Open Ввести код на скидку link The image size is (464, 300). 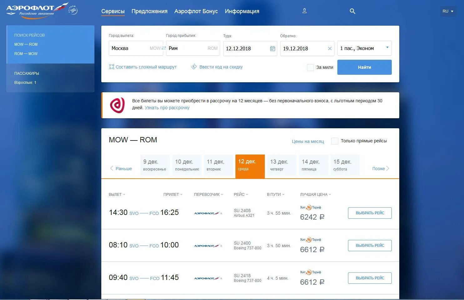221,67
